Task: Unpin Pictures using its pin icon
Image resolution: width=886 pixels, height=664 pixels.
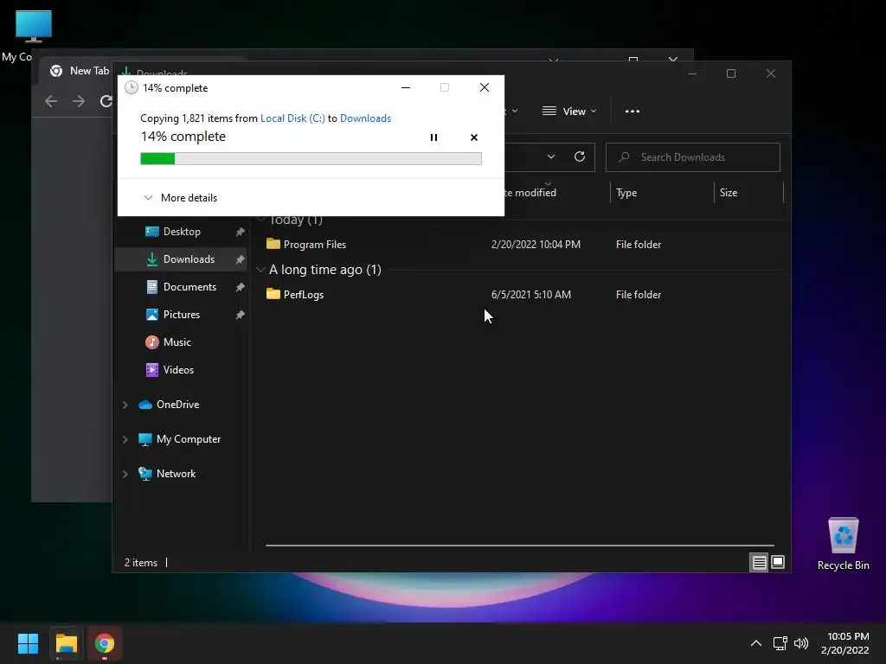Action: (241, 315)
